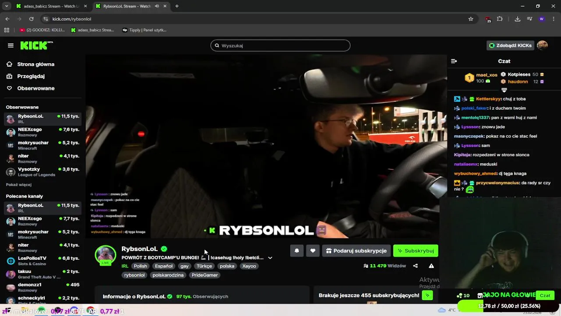Click the Zdobądź KICKs button
561x316 pixels.
click(510, 46)
